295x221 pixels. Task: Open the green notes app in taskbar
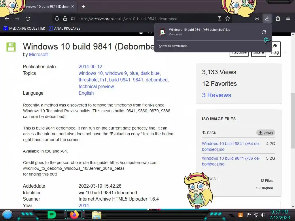click(52, 215)
